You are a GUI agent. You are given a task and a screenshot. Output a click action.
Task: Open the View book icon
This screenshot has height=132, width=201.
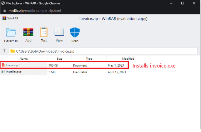click(x=59, y=32)
